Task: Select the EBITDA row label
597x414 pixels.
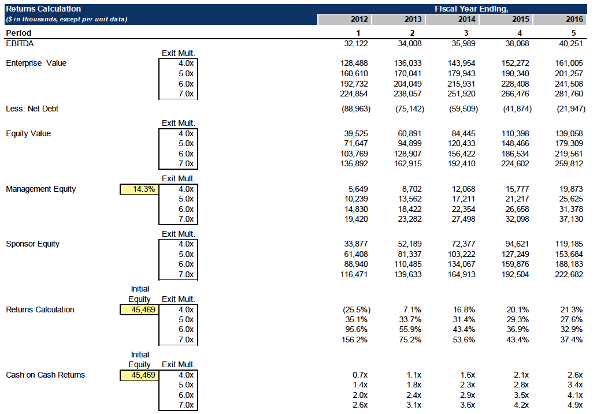Action: pyautogui.click(x=20, y=43)
